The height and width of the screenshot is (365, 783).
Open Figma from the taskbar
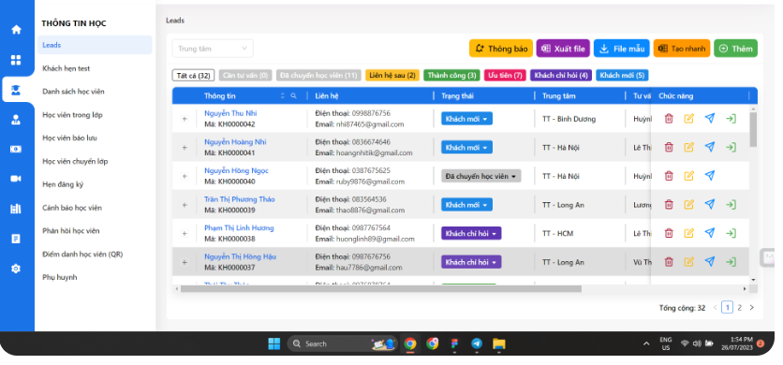tap(454, 343)
